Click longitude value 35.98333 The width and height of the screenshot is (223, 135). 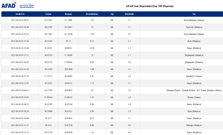(68, 97)
